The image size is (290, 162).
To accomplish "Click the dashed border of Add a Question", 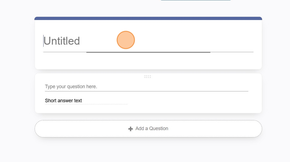I will point(148,120).
